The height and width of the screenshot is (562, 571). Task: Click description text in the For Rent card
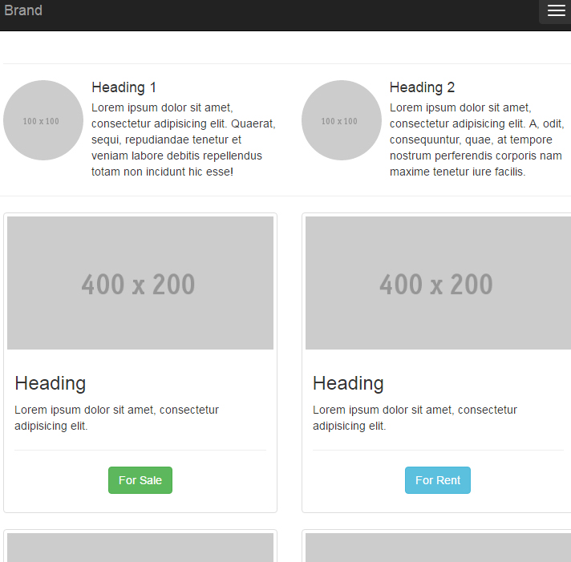[x=415, y=418]
